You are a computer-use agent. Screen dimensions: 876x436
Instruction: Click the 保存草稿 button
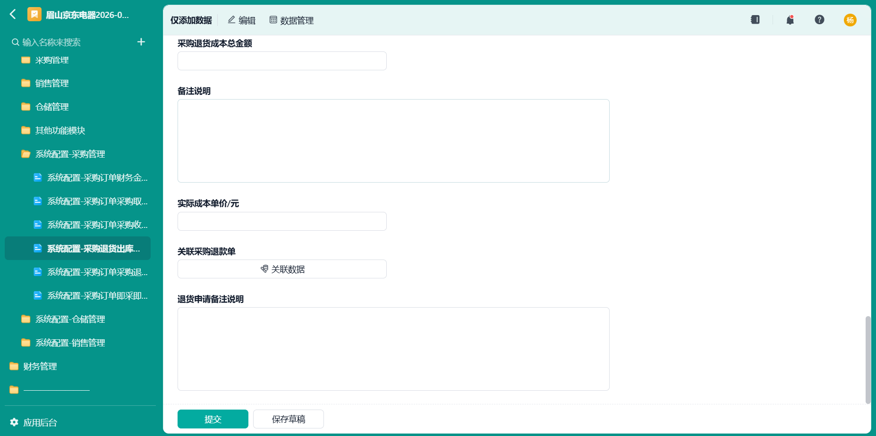[x=289, y=419]
